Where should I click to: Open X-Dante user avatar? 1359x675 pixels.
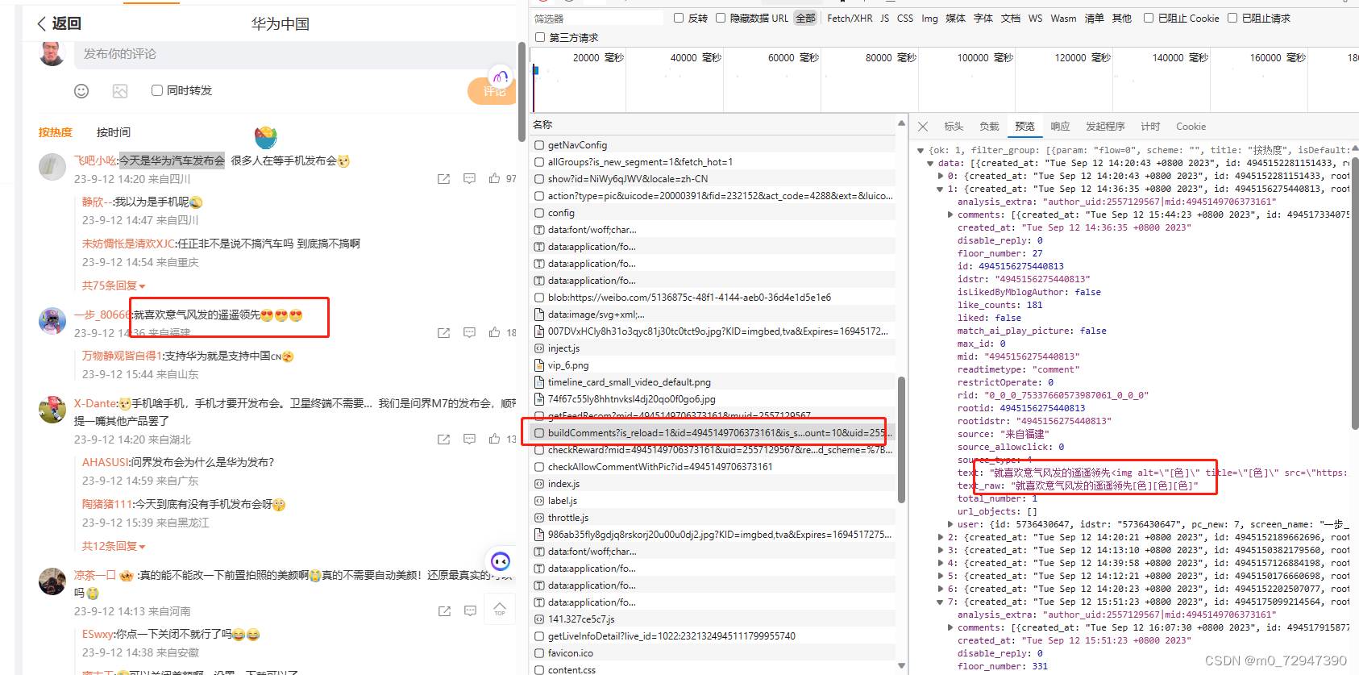52,409
